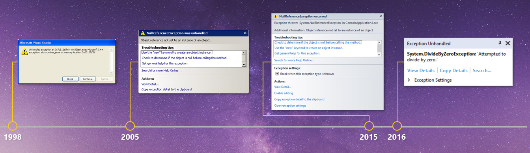The width and height of the screenshot is (530, 153).
Task: Select the 2005 timeline marker circle
Action: pyautogui.click(x=130, y=126)
